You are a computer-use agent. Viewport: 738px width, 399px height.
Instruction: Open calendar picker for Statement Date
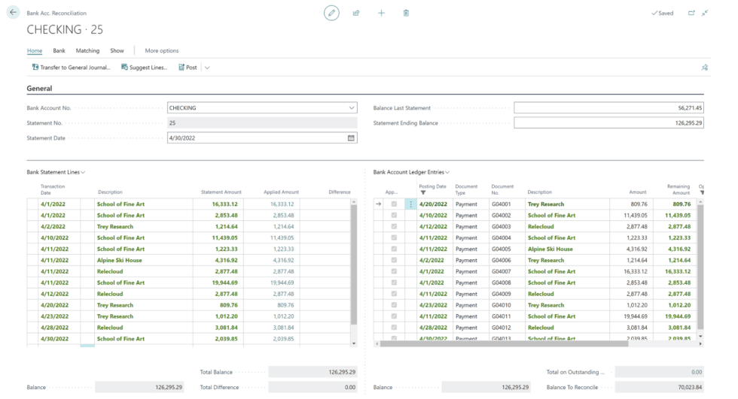pyautogui.click(x=351, y=138)
